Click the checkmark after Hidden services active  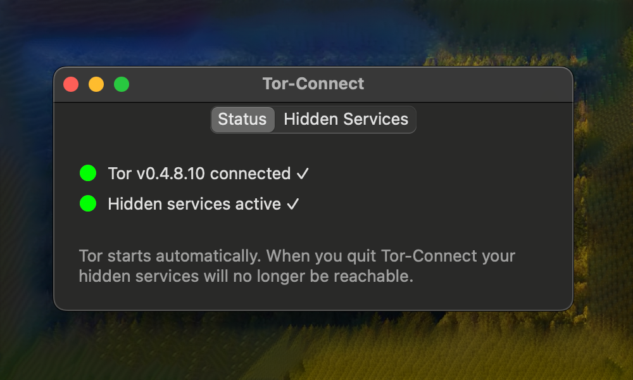(x=292, y=204)
